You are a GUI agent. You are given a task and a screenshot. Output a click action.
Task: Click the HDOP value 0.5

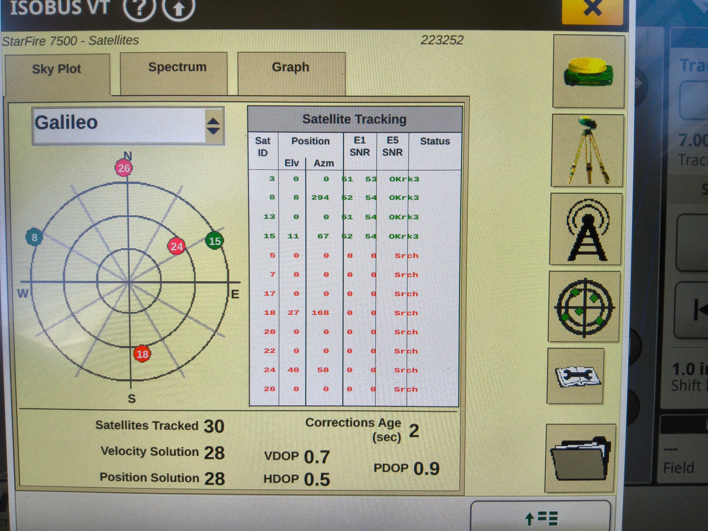click(x=317, y=479)
